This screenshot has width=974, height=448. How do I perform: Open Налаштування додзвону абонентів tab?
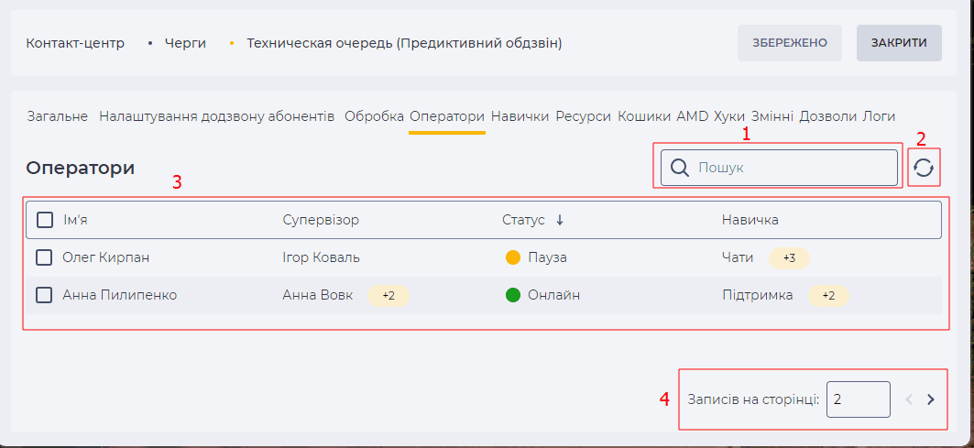[x=217, y=116]
